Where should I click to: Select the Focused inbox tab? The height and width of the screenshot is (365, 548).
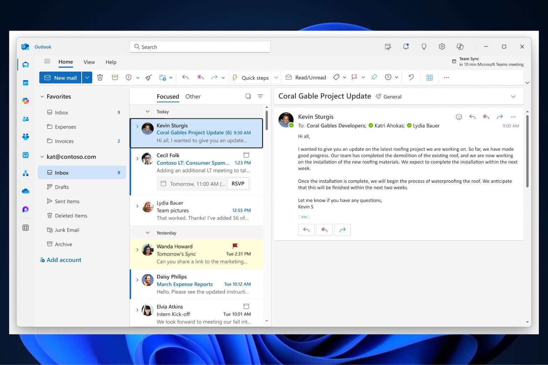(x=168, y=96)
